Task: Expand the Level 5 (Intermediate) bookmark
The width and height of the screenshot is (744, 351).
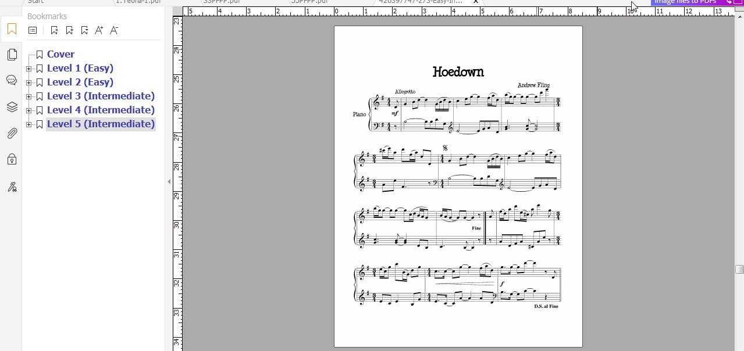Action: tap(29, 124)
